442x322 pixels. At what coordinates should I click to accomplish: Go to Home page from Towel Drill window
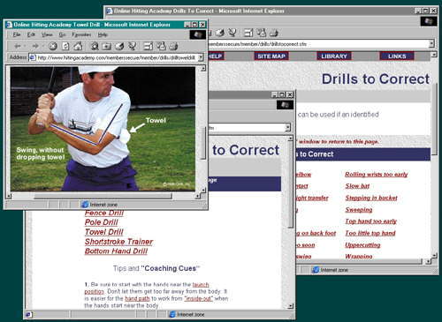pos(78,46)
